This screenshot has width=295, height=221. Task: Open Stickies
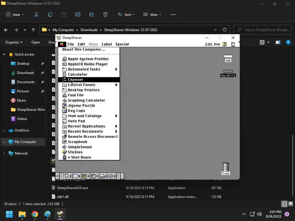pyautogui.click(x=89, y=152)
